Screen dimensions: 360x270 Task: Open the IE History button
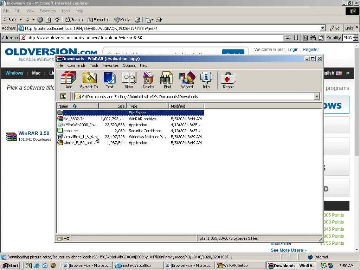pyautogui.click(x=137, y=20)
